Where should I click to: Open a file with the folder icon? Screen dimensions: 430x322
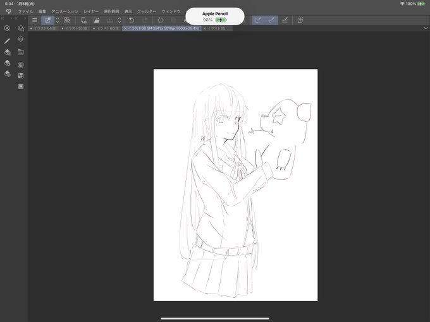click(x=97, y=20)
